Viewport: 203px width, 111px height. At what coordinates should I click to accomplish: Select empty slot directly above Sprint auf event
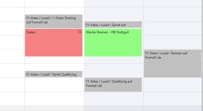coord(113,14)
